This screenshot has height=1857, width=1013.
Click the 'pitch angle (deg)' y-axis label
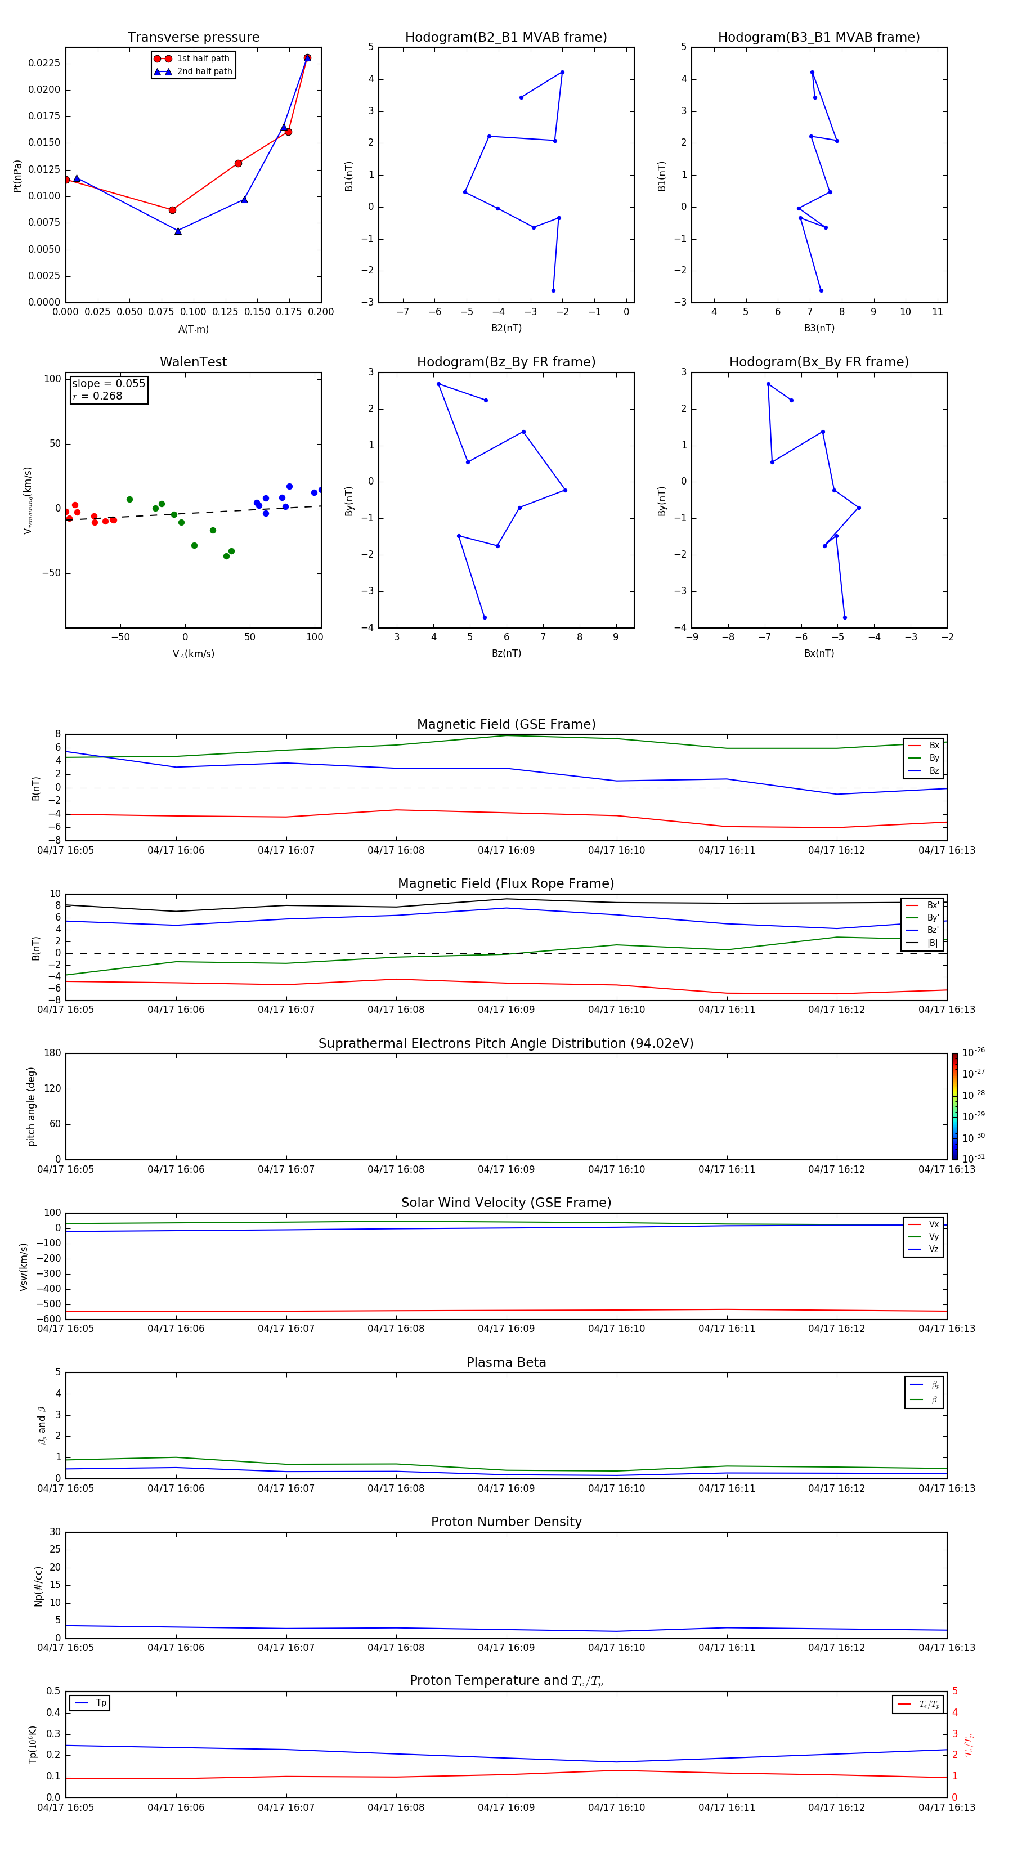coord(31,1106)
